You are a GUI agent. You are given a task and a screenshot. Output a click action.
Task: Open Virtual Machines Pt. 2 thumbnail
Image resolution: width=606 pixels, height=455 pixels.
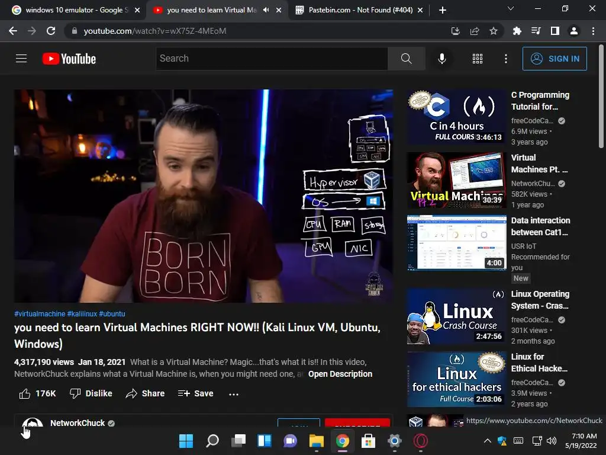[x=456, y=180]
